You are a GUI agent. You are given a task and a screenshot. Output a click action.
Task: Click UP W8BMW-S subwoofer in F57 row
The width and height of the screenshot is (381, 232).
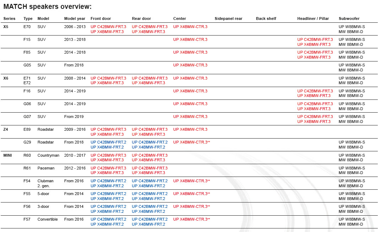point(352,219)
